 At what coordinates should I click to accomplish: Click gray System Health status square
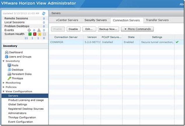pos(44,34)
